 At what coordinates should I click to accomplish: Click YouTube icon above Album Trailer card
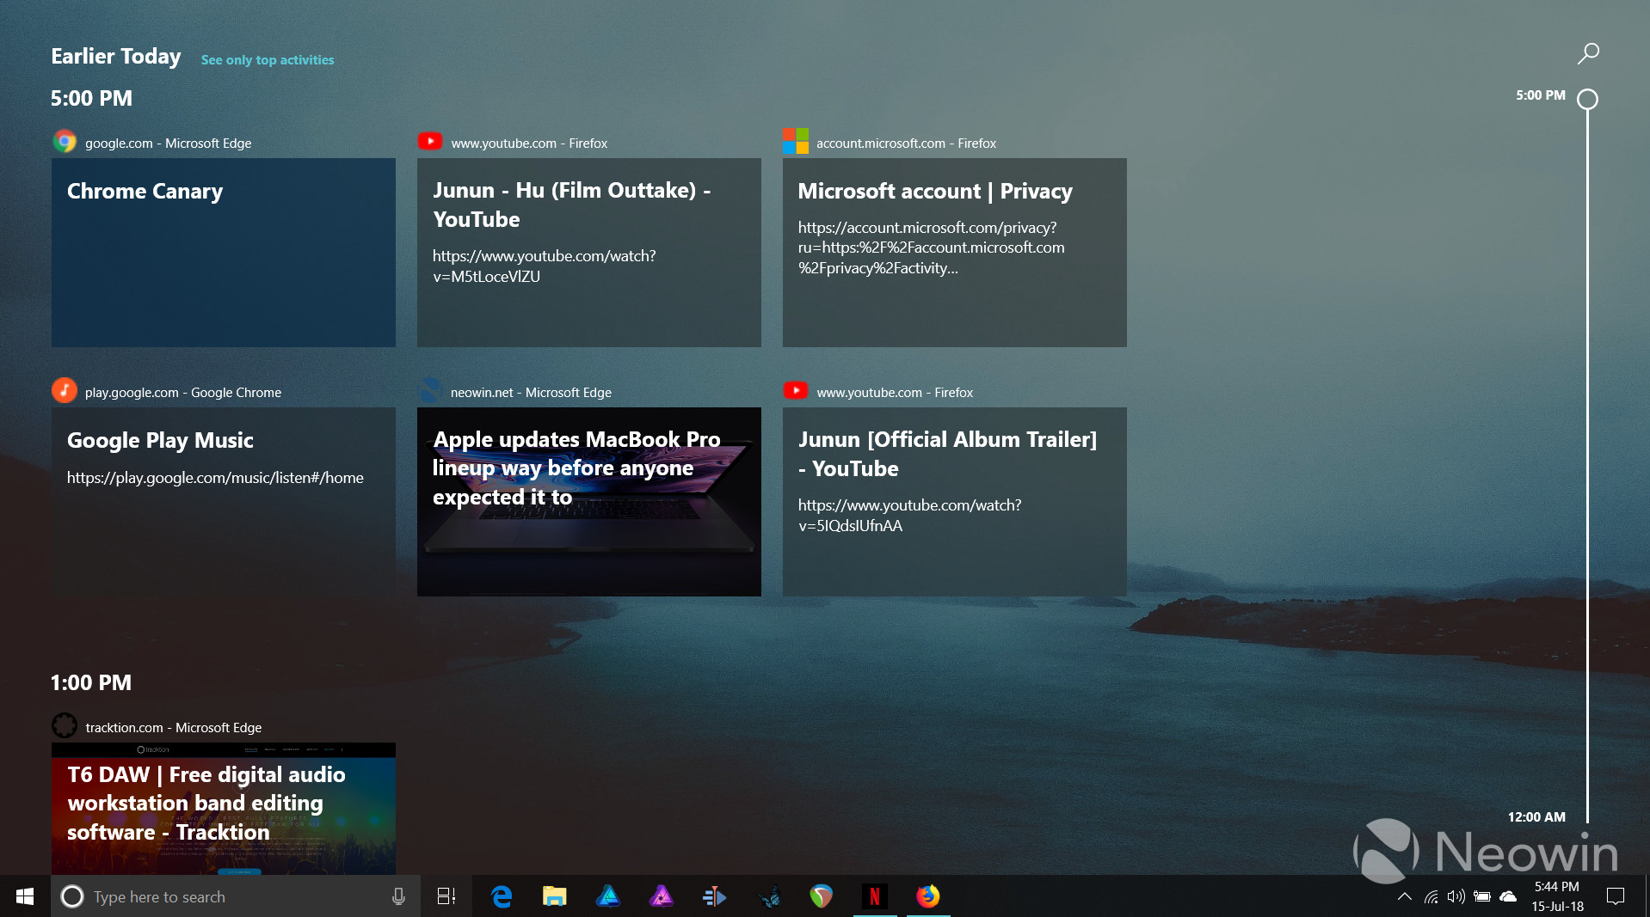pyautogui.click(x=796, y=391)
